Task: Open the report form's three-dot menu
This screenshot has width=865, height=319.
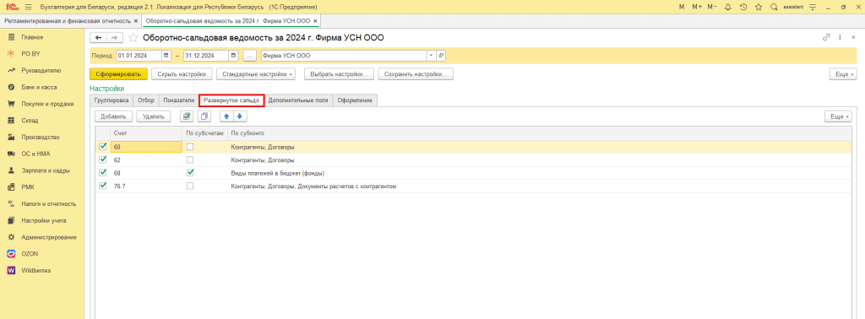Action: [840, 37]
